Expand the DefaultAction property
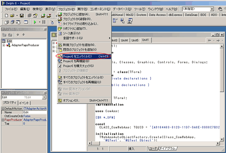The height and width of the screenshot is (153, 226). [3, 109]
